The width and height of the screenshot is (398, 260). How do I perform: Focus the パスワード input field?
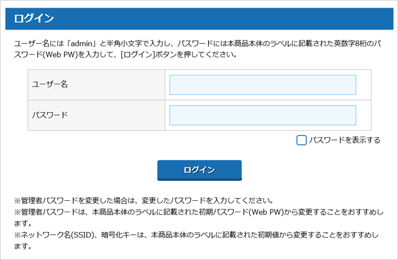tap(263, 115)
